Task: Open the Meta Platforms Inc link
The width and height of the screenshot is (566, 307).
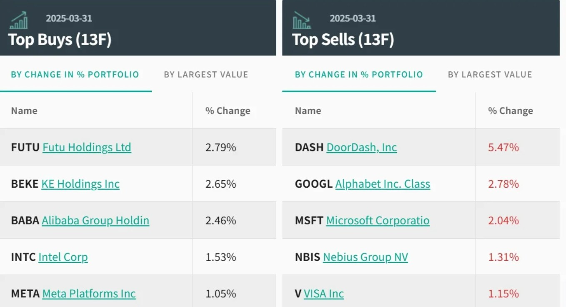Action: (x=89, y=294)
